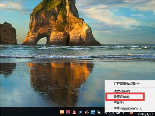Screen dimensions: 155x116
Task: Click the speaker volume tray icon
Action: 112,113
